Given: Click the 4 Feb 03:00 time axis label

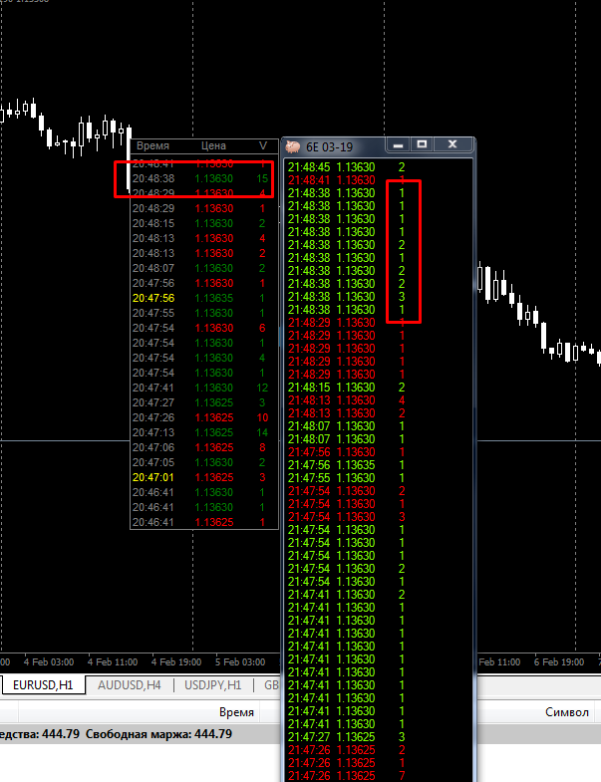Looking at the screenshot, I should (49, 662).
